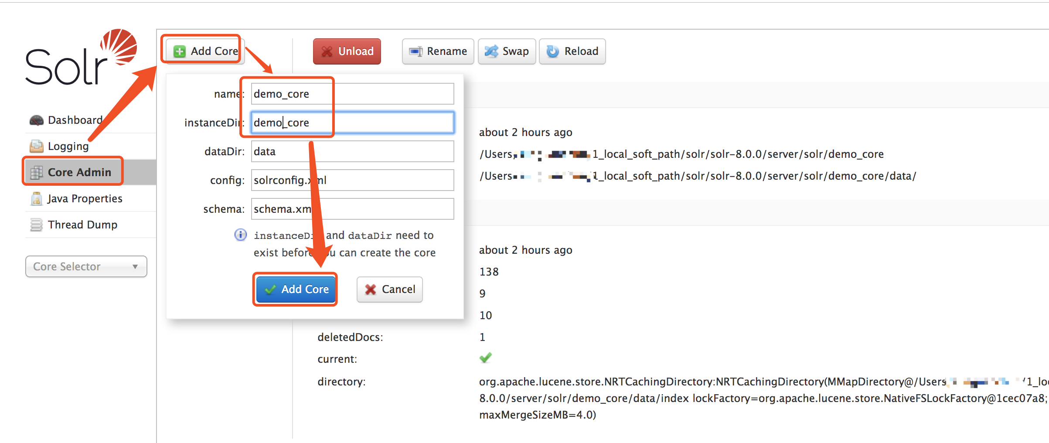Confirm with blue Add Core button
The width and height of the screenshot is (1049, 443).
(x=296, y=290)
